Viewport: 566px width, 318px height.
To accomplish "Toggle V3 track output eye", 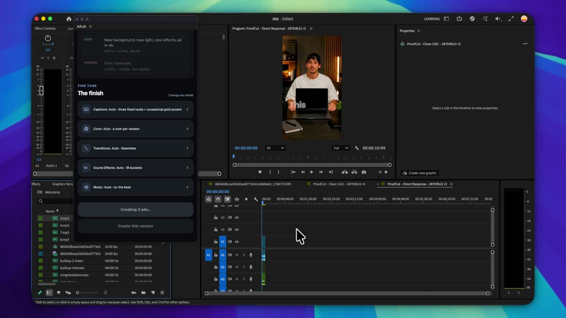I will [237, 218].
